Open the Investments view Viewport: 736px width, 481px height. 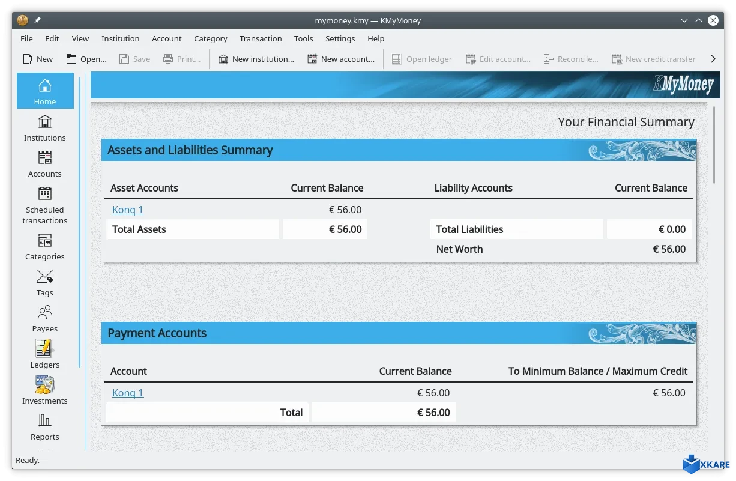(45, 391)
